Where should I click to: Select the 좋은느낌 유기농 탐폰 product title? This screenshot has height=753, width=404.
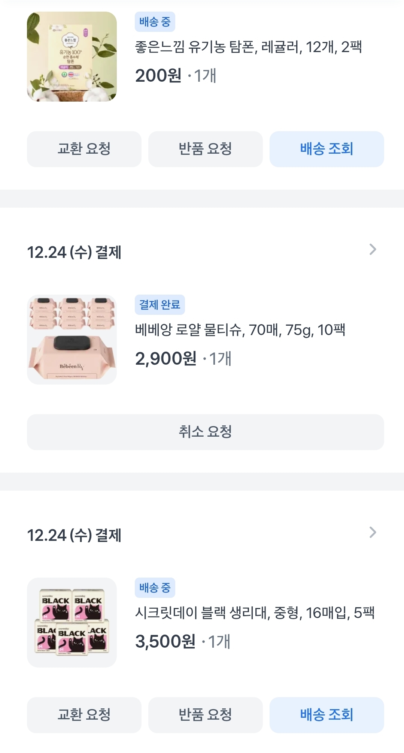click(248, 47)
